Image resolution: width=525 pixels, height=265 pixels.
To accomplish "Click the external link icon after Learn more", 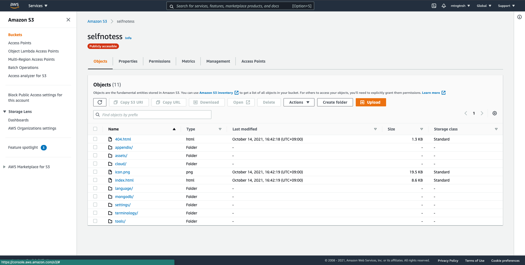I will (444, 93).
